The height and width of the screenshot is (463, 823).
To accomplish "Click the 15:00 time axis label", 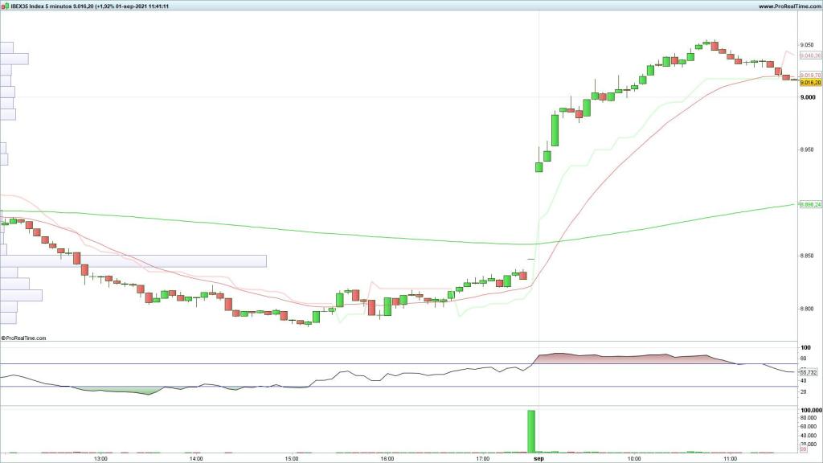I will coord(292,458).
